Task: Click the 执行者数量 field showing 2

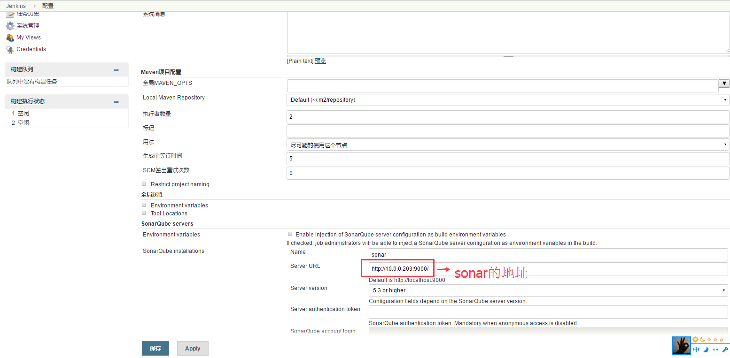Action: tap(508, 117)
